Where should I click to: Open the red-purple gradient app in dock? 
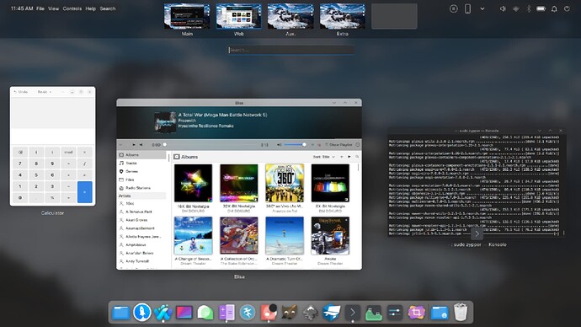184,312
